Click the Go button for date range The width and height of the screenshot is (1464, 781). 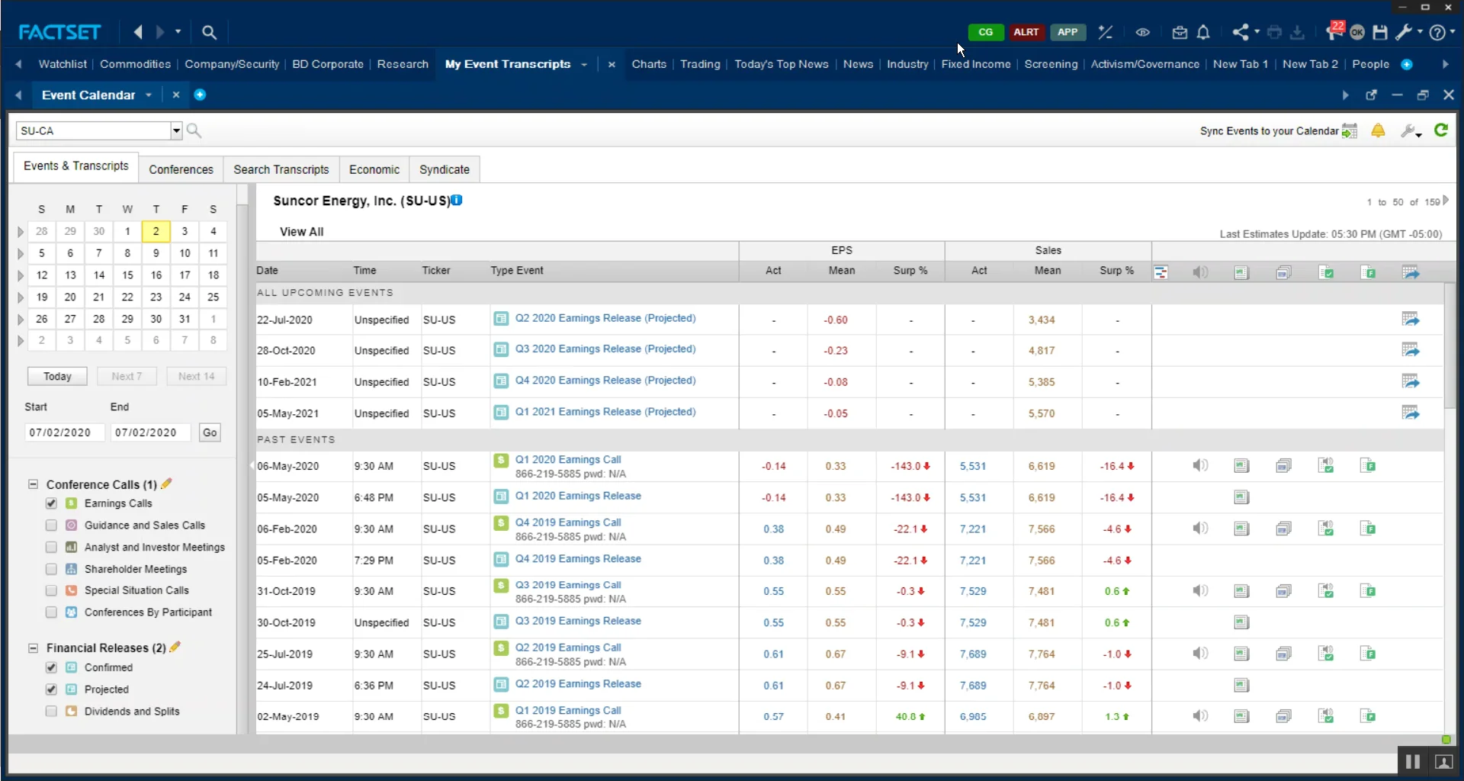(210, 432)
